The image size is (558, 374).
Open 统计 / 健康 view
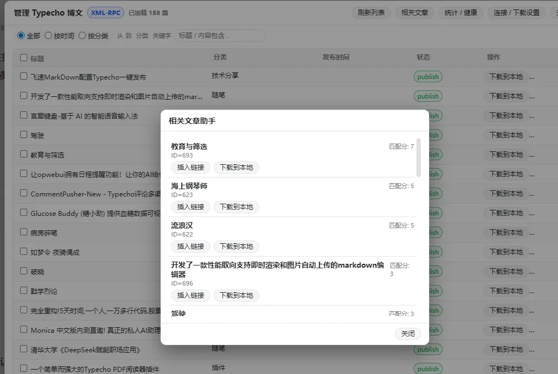tap(460, 12)
